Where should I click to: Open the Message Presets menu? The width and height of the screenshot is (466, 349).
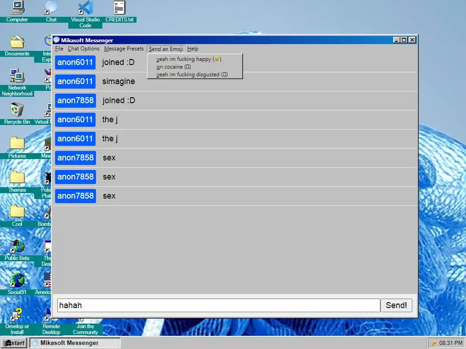(124, 49)
